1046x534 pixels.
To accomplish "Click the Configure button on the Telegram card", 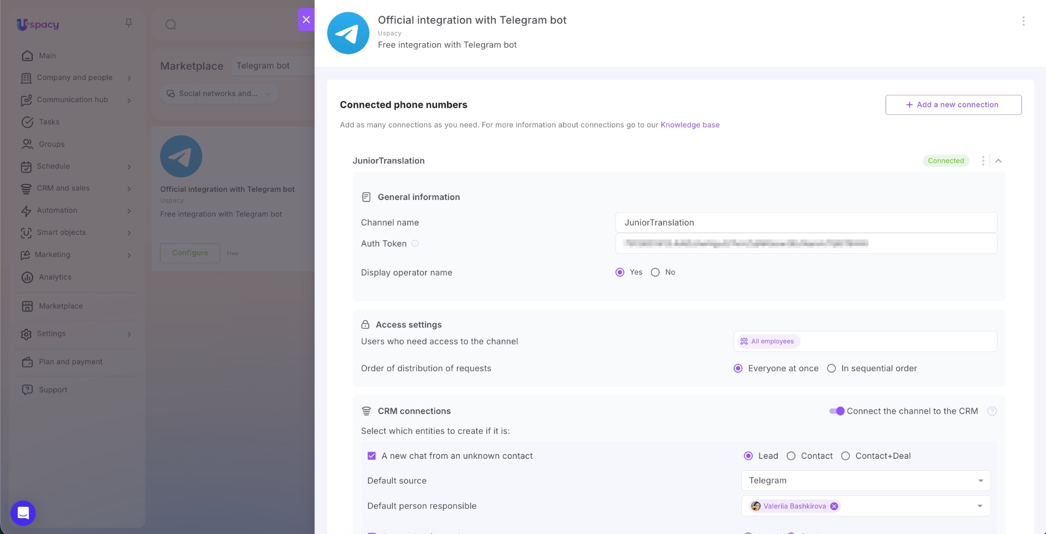I will tap(190, 253).
